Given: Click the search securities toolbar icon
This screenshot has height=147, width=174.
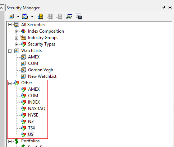Looking at the screenshot, I should click(x=25, y=16).
